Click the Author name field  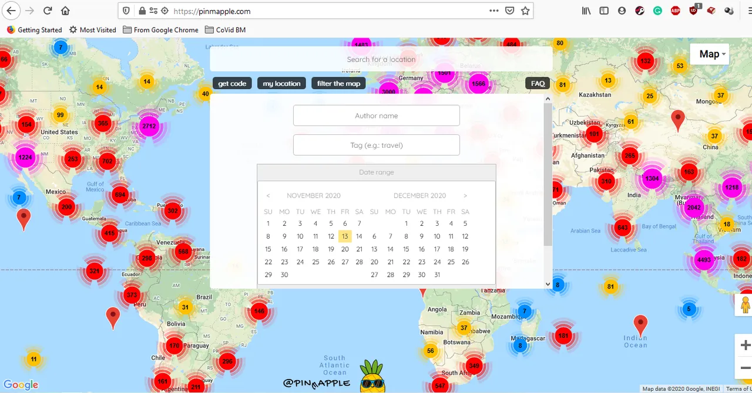(377, 116)
